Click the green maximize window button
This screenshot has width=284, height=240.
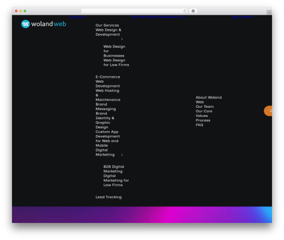[25, 11]
